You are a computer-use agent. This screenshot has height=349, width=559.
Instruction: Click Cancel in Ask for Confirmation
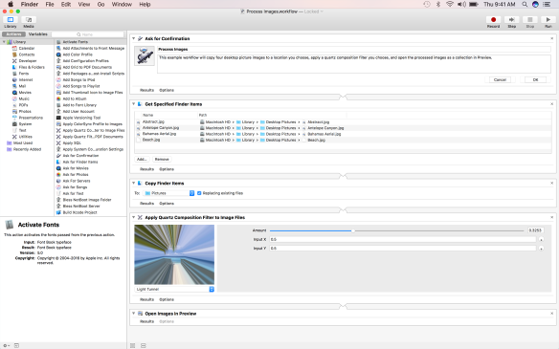tap(500, 79)
